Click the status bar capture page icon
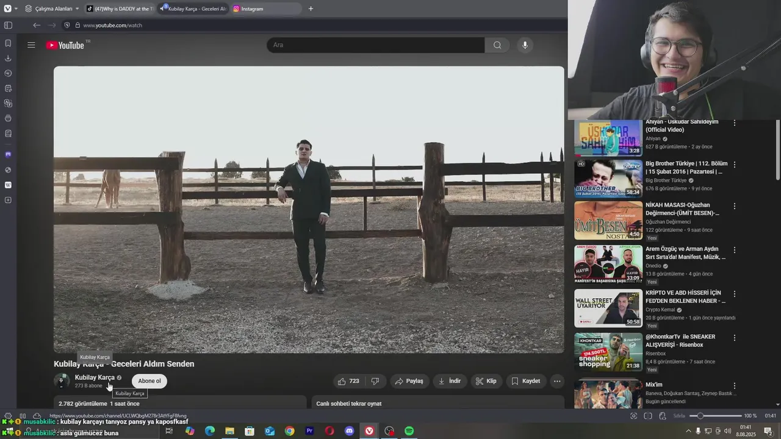This screenshot has height=439, width=781. 633,416
